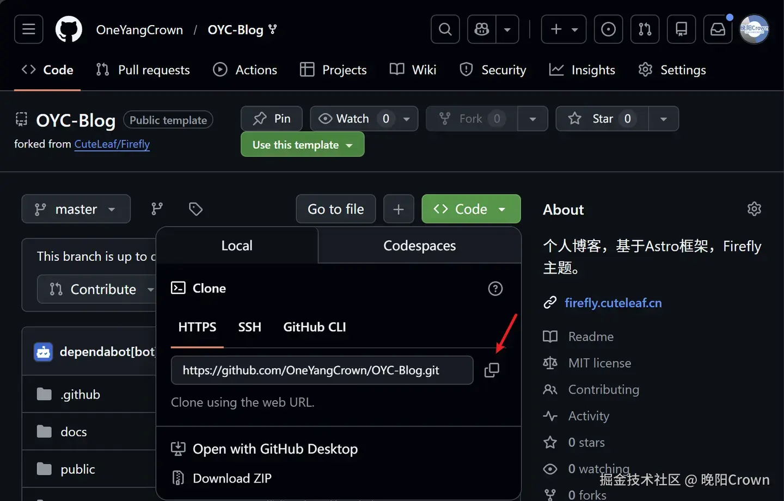Switch to the Insights tab
Viewport: 784px width, 501px height.
(582, 70)
